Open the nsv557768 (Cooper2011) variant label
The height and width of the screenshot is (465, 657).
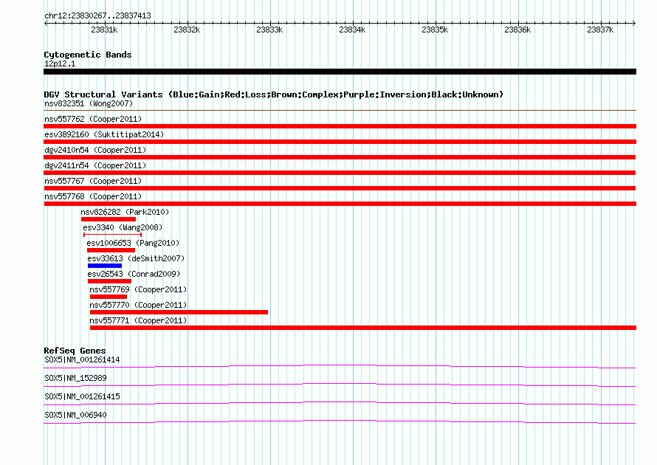[93, 196]
